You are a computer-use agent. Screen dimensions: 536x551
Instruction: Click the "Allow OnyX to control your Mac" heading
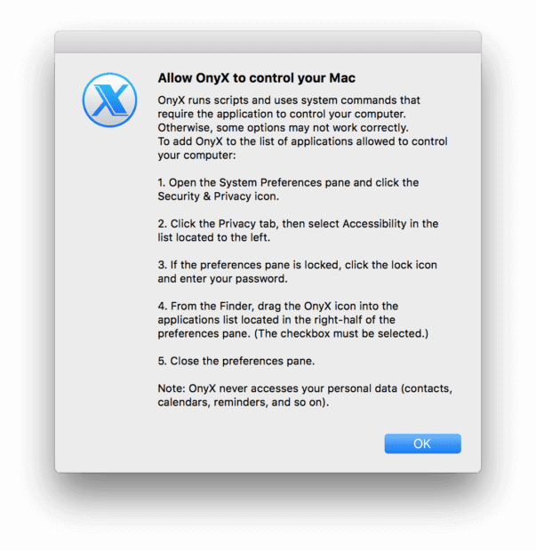point(257,78)
